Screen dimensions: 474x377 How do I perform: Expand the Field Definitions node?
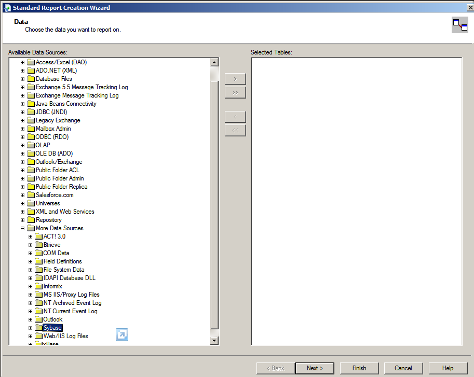coord(30,262)
